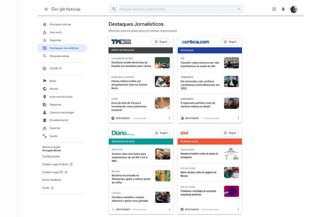This screenshot has width=318, height=217.
Task: Read 'Problemas e estratégia de vacinação' article
Action: [198, 193]
